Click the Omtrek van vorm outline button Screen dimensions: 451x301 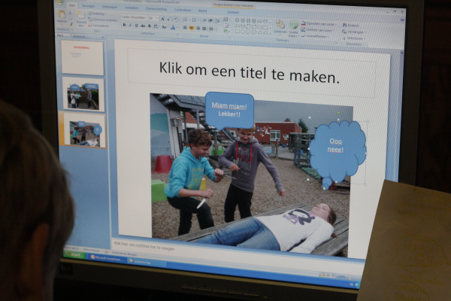click(317, 30)
